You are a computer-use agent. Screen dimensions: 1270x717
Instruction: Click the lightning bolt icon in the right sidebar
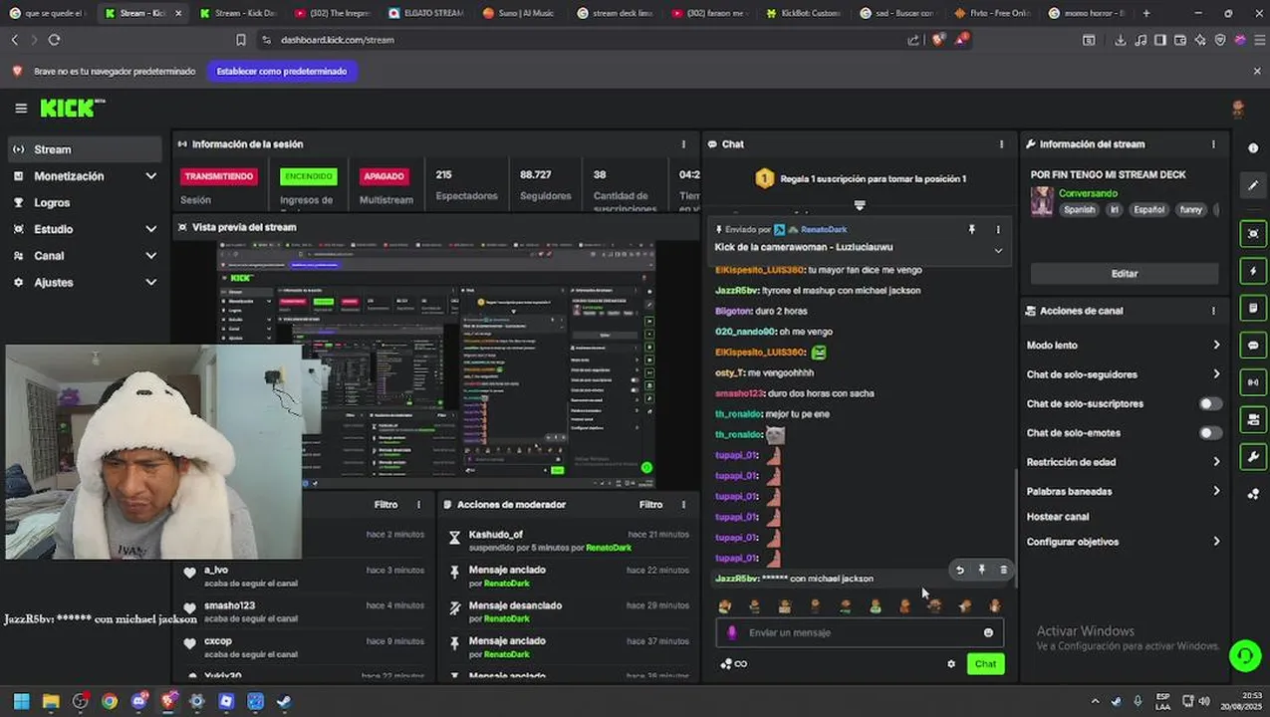pos(1253,271)
